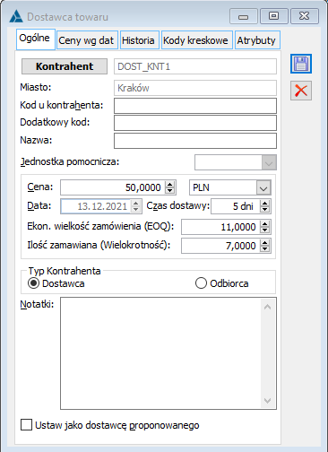The height and width of the screenshot is (452, 328).
Task: Switch to the Kody kreskowe tab
Action: pos(197,40)
